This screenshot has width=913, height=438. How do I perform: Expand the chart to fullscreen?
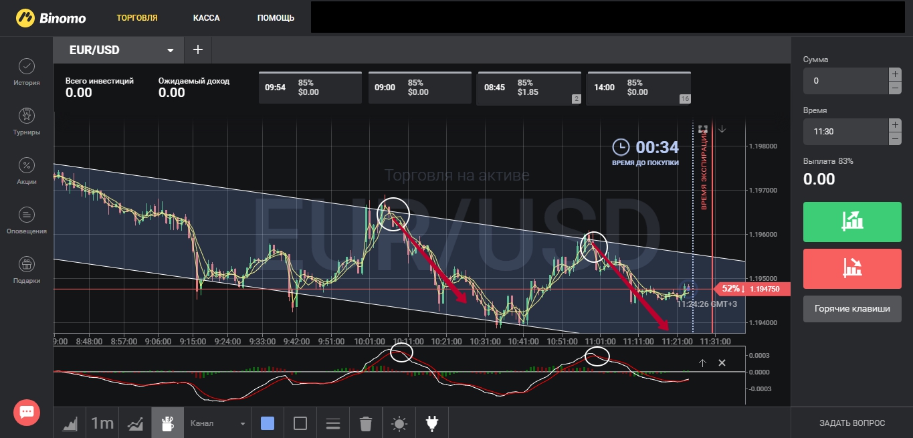click(702, 129)
